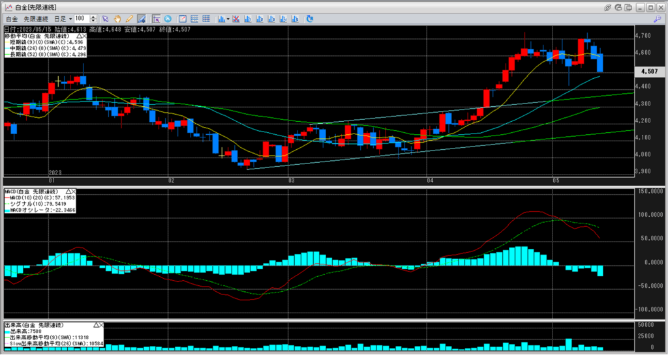
Task: Activate the hand pan tool
Action: [117, 19]
